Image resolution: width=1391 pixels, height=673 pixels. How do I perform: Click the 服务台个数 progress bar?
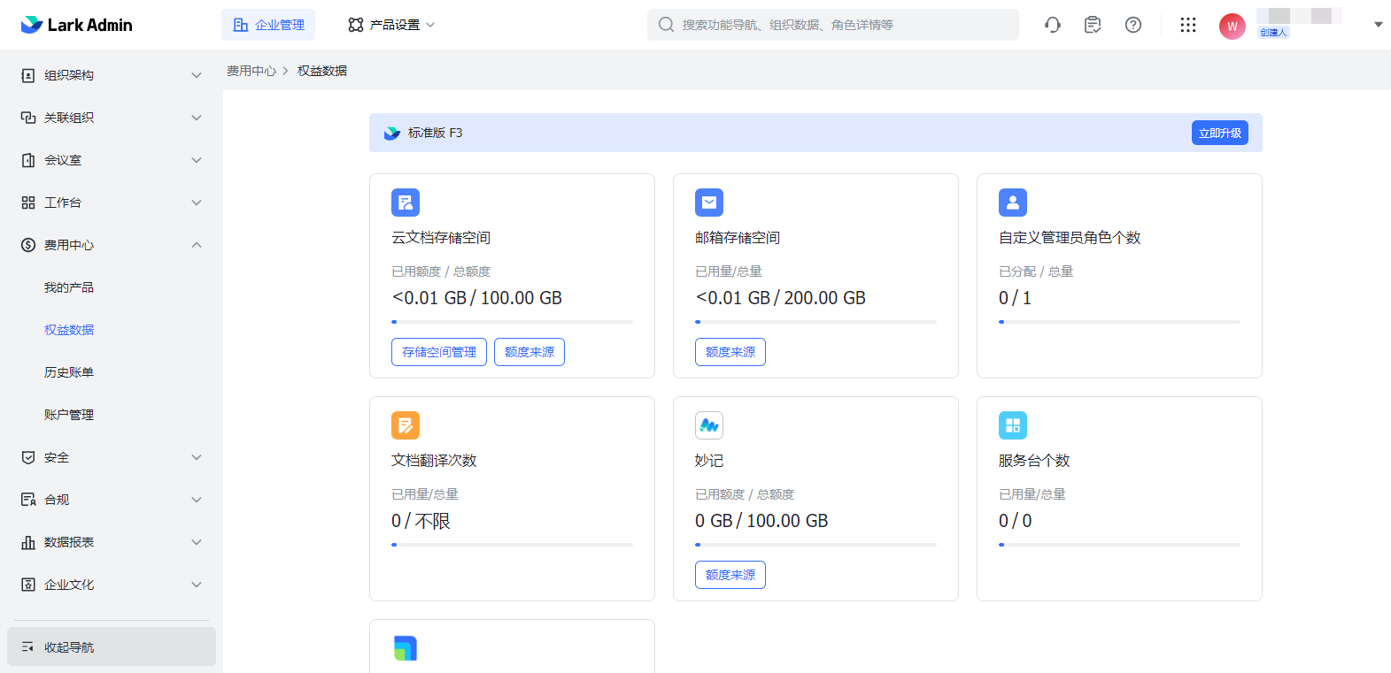1119,545
